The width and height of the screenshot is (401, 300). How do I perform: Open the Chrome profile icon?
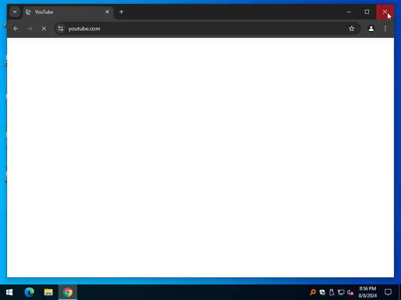(x=371, y=29)
